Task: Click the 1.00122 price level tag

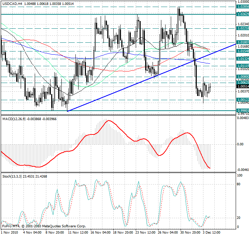Action: pyautogui.click(x=242, y=100)
